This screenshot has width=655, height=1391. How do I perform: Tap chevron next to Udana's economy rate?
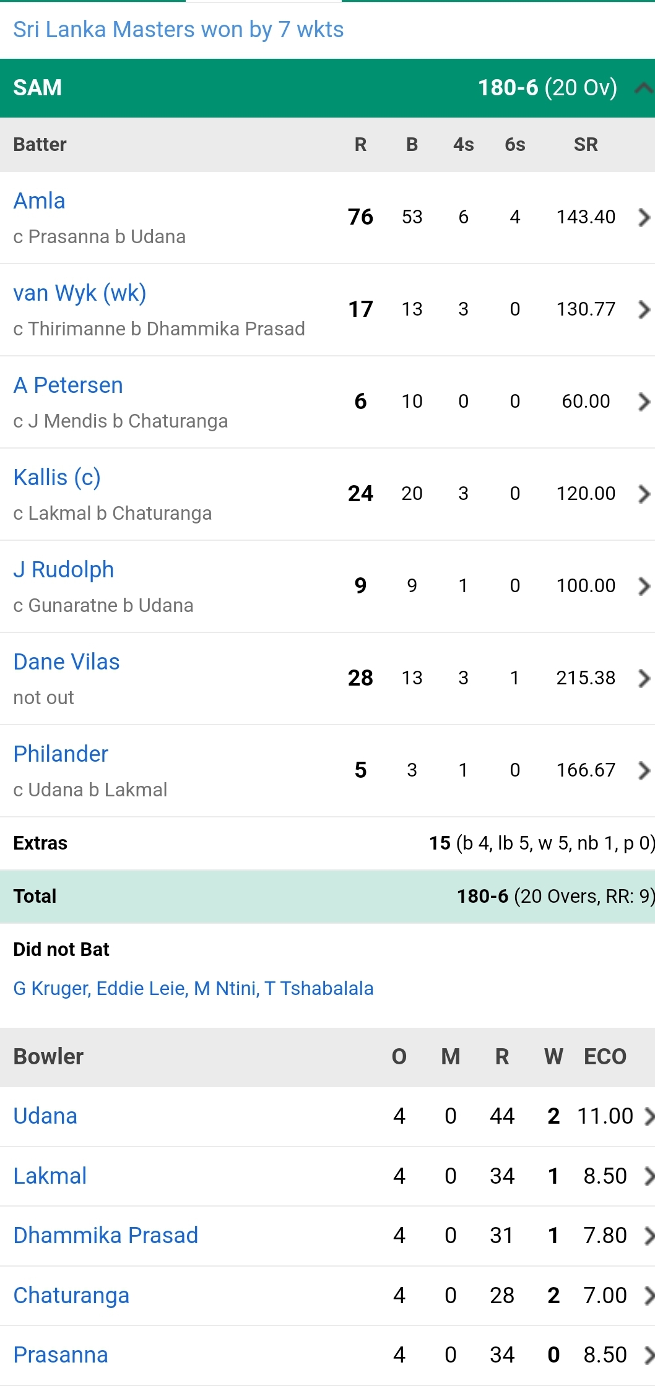(x=649, y=1116)
